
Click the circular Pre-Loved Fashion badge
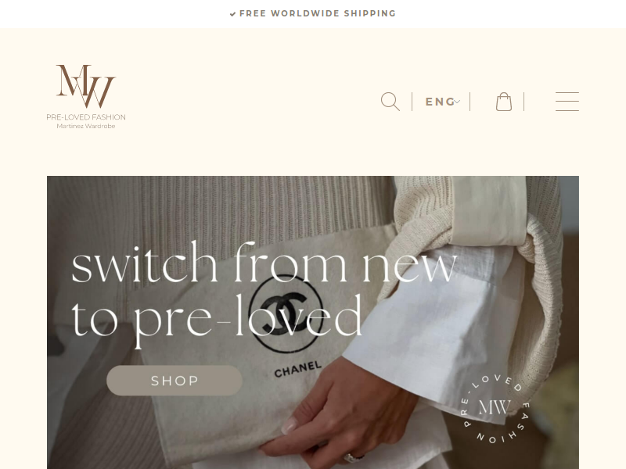[x=495, y=408]
